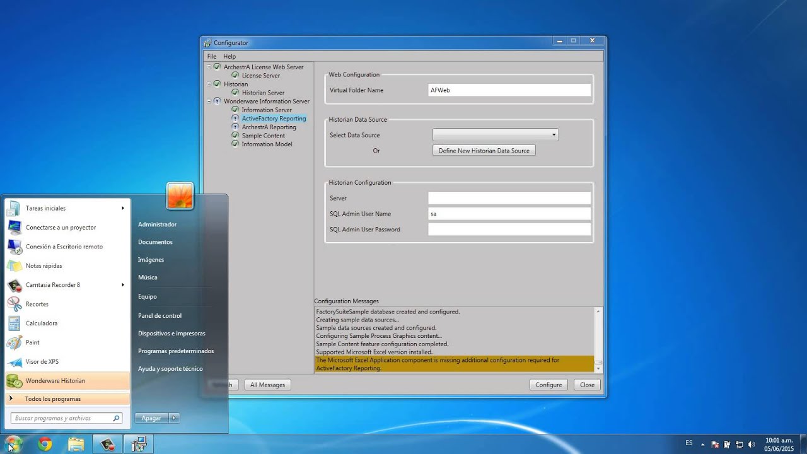807x454 pixels.
Task: Open the network tray icon
Action: coord(739,444)
